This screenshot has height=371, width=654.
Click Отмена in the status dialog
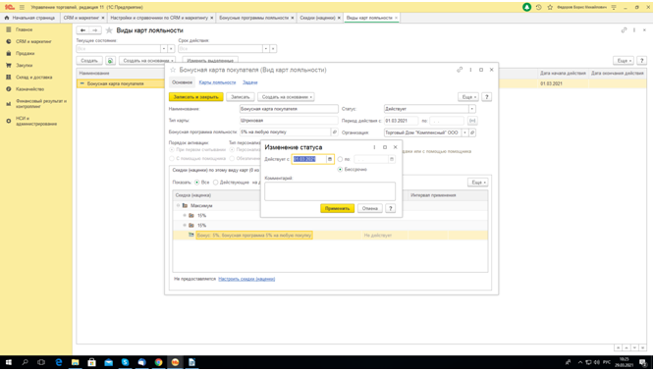pos(370,208)
